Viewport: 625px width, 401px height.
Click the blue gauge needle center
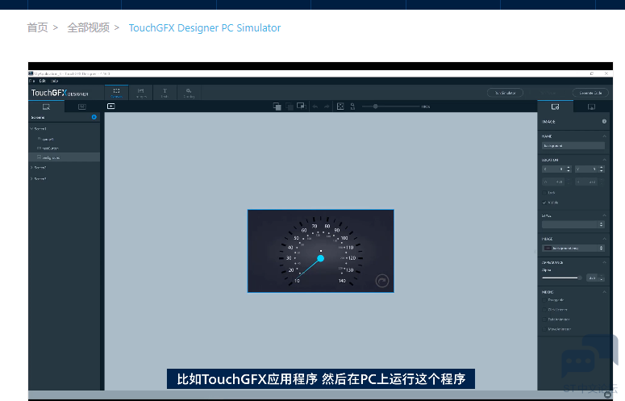[x=320, y=258]
